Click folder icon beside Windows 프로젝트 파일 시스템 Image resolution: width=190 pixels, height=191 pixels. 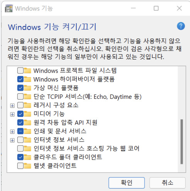[27, 71]
